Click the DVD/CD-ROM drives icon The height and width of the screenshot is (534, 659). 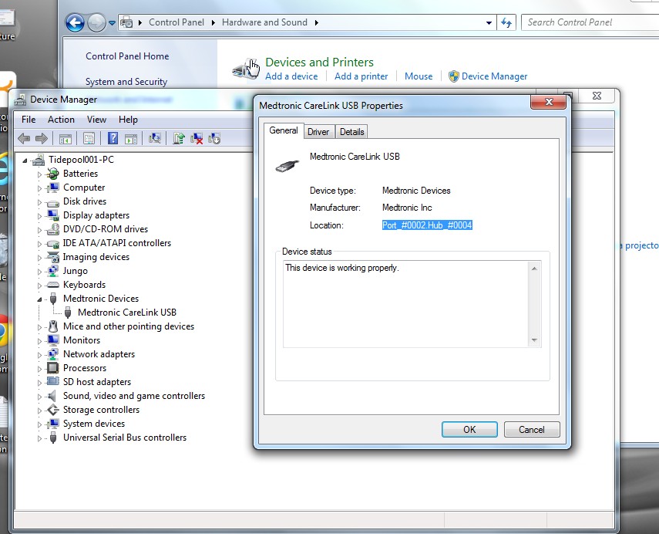click(x=53, y=229)
